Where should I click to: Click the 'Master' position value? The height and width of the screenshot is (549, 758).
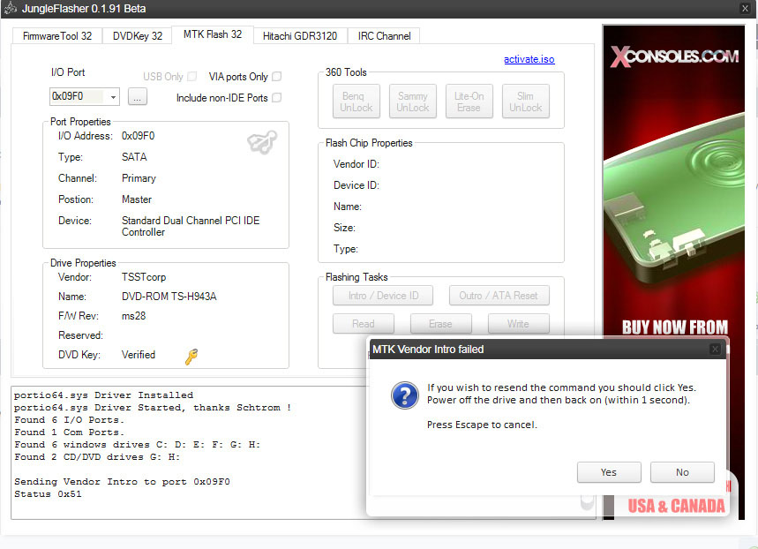tap(136, 199)
